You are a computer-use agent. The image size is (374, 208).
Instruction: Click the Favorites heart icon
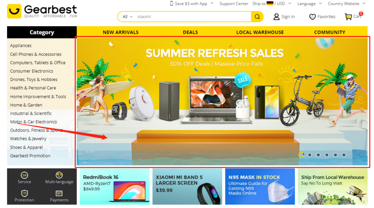pos(312,17)
